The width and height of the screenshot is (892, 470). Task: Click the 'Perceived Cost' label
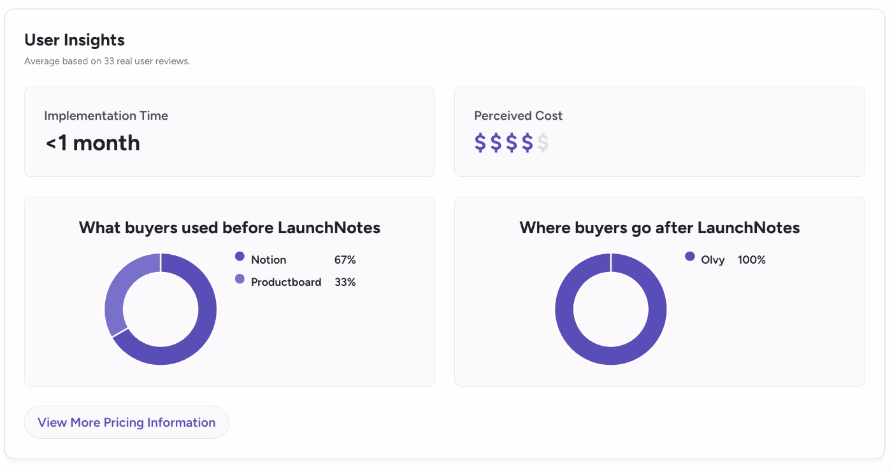point(518,116)
